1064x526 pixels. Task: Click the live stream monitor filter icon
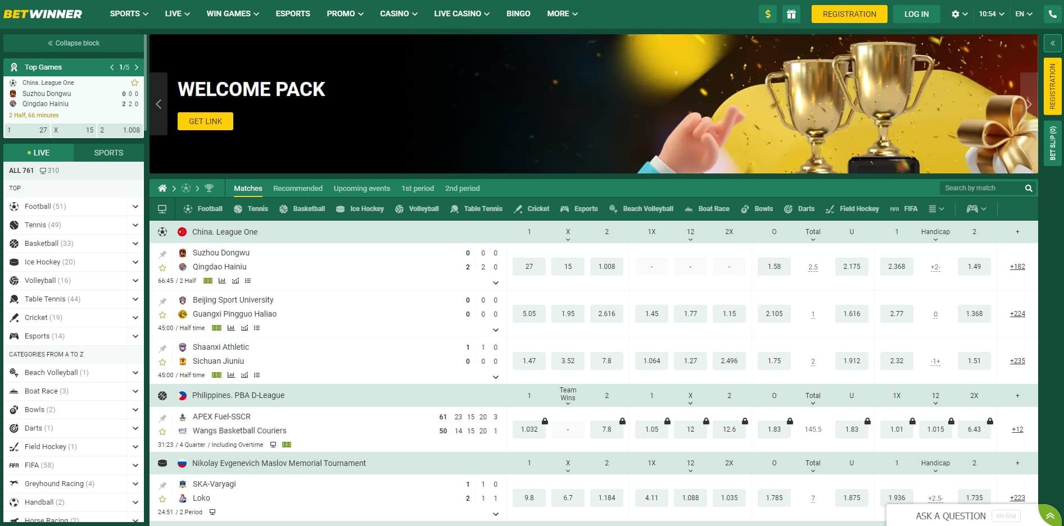click(162, 209)
